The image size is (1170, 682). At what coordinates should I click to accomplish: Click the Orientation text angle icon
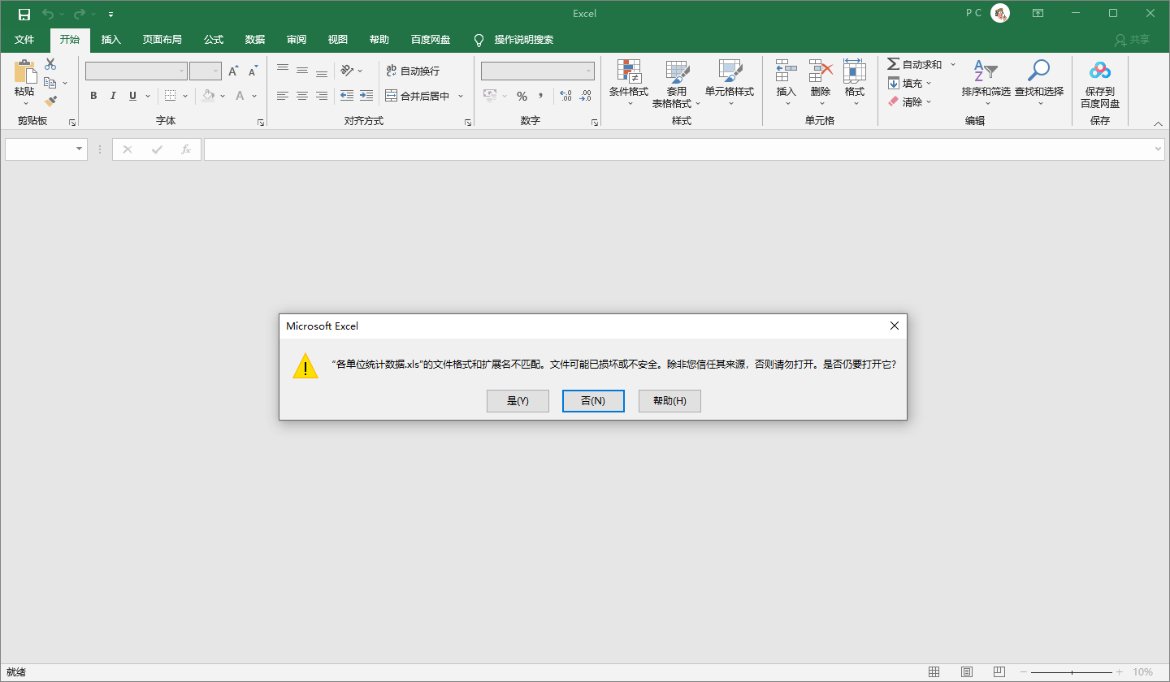pyautogui.click(x=347, y=71)
